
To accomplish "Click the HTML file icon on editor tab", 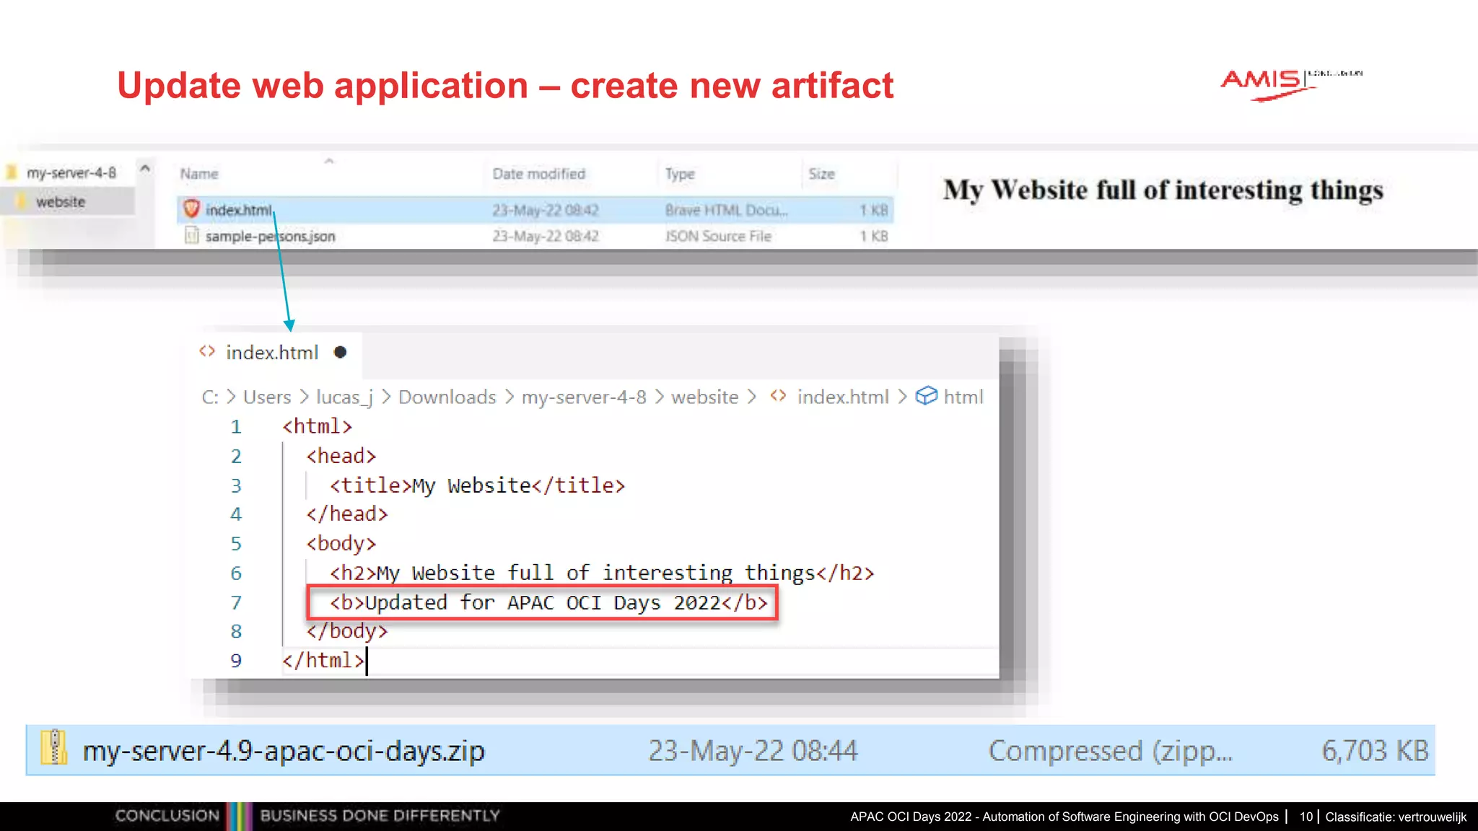I will click(207, 351).
